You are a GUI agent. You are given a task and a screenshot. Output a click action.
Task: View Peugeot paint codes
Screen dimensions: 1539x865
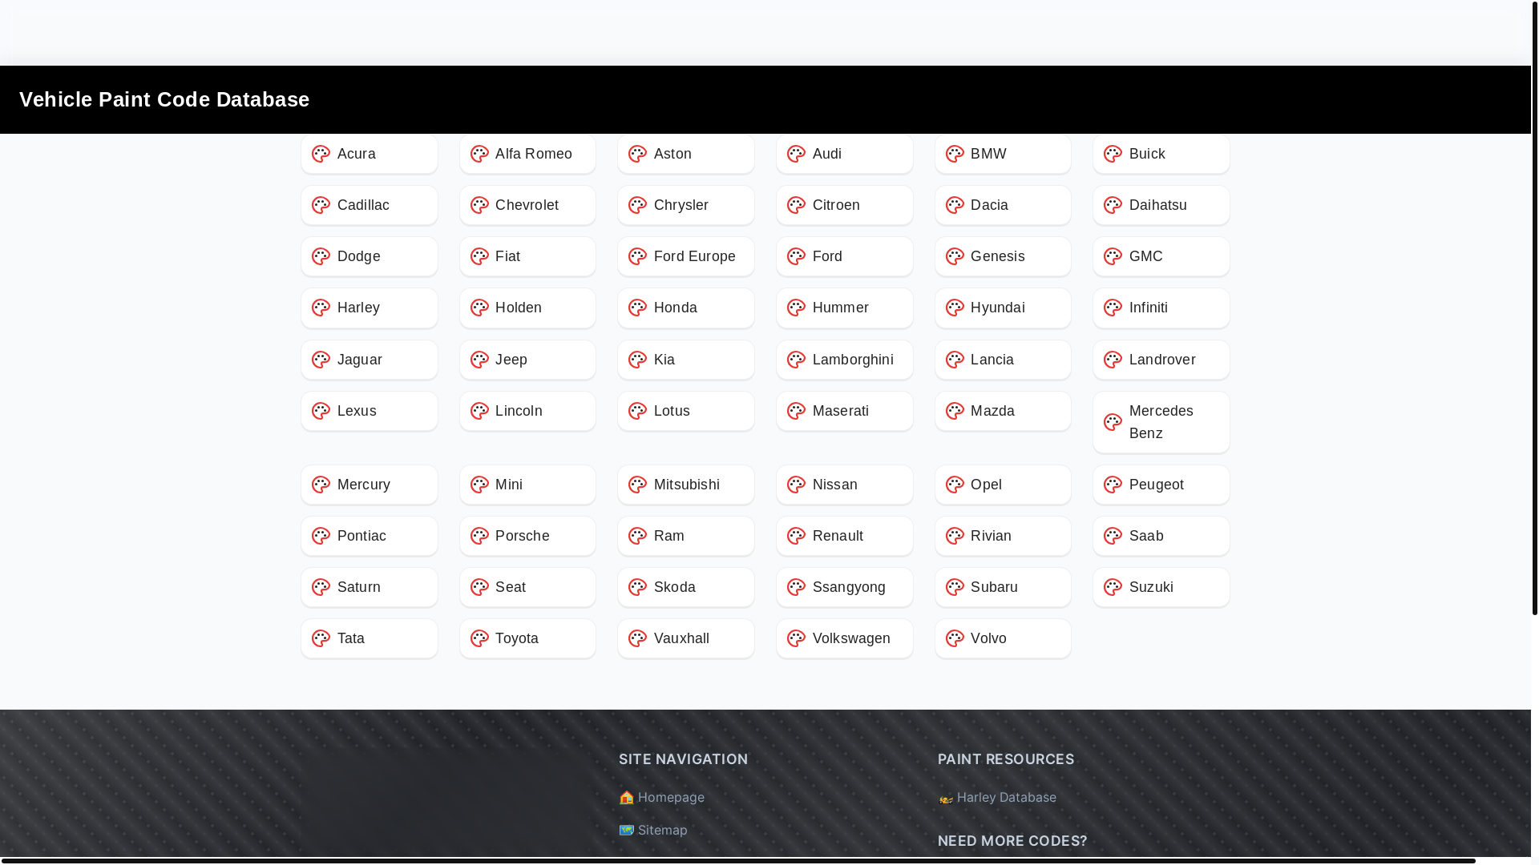point(1161,485)
